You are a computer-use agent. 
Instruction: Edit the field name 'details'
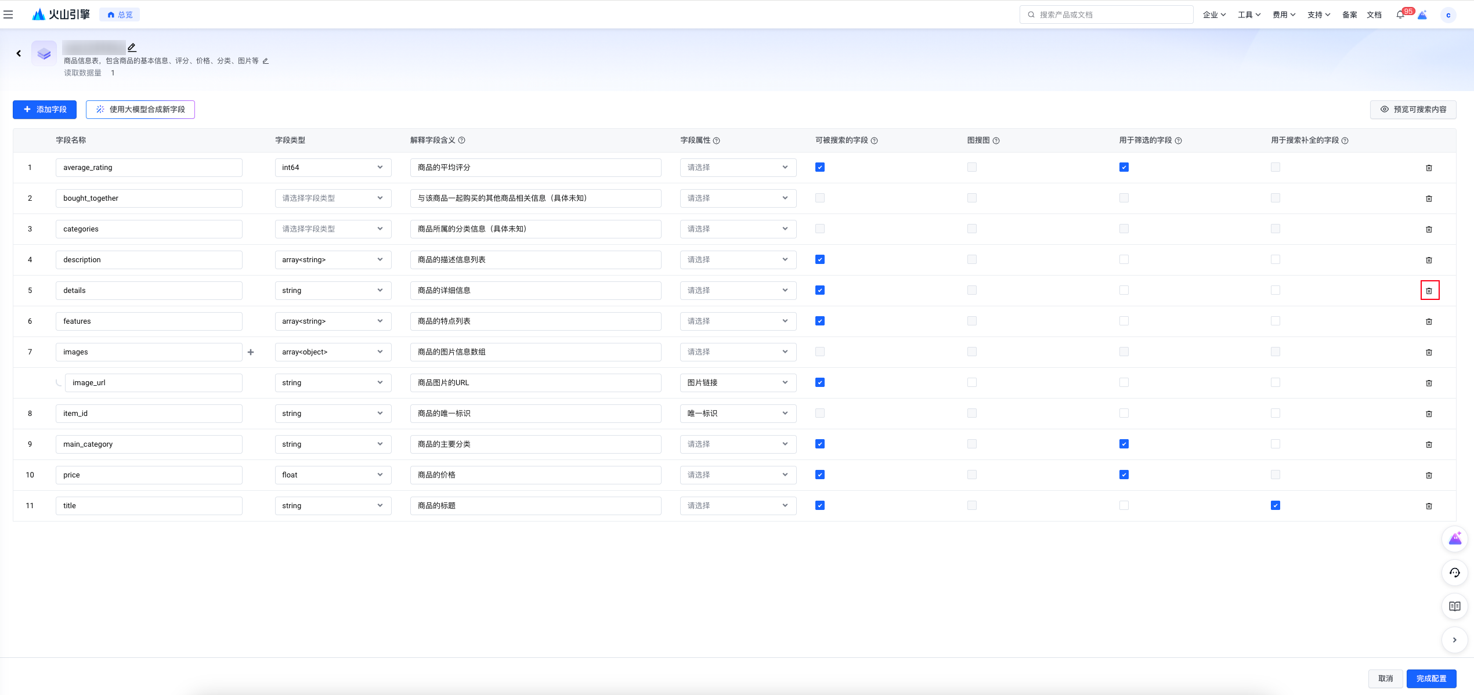pos(149,291)
